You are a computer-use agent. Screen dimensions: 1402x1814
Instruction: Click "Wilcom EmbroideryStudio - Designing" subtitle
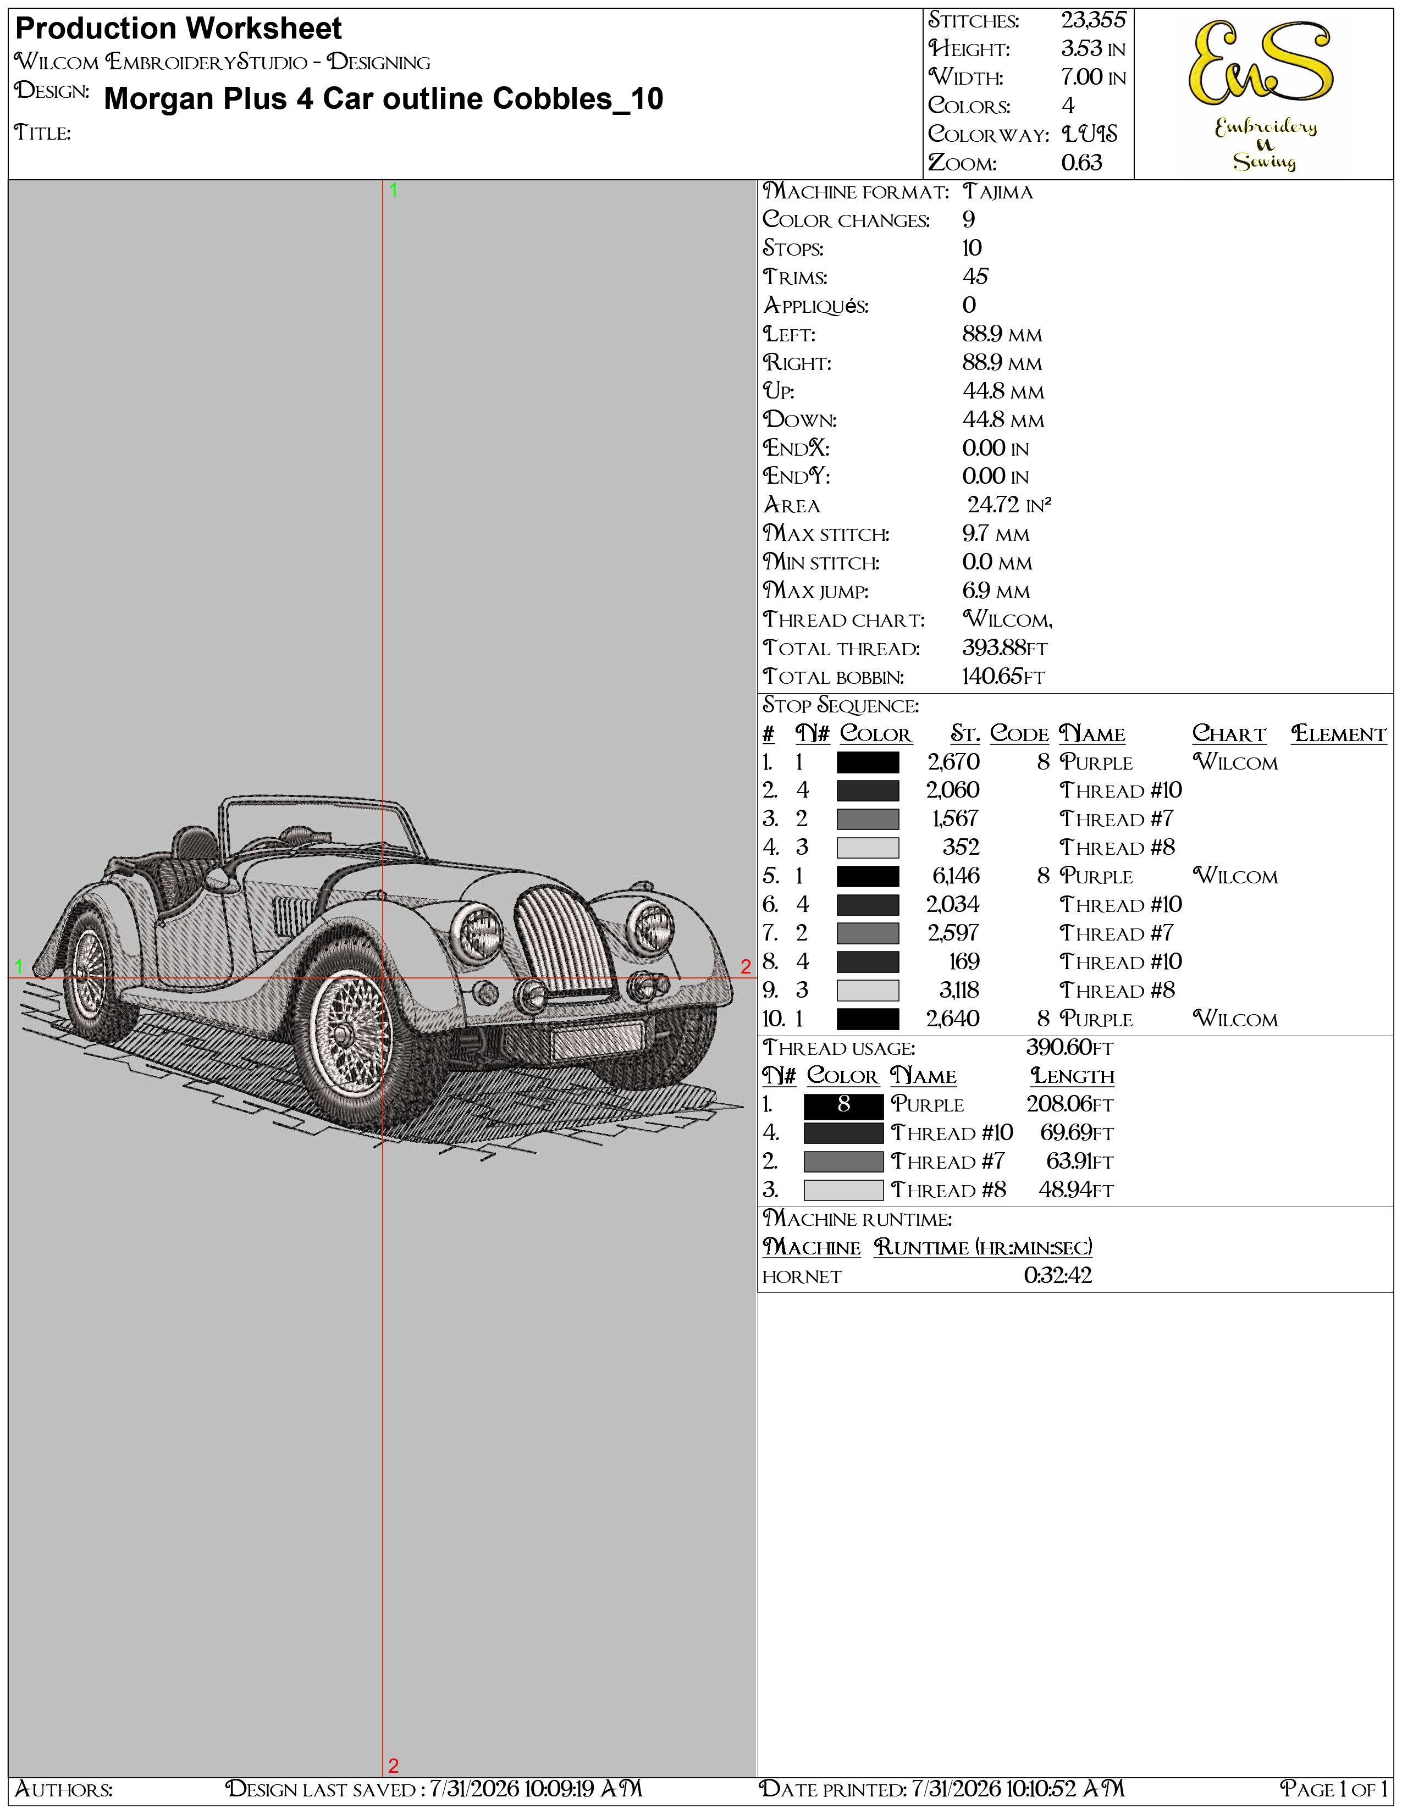click(223, 62)
